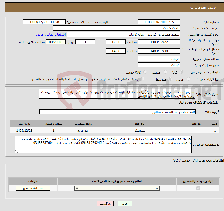224x211 pixels.
Task: Click the remaining days field showing 4
Action: coord(85,42)
